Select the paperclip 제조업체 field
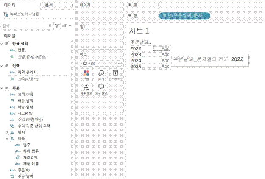The height and width of the screenshot is (179, 265). click(17, 157)
